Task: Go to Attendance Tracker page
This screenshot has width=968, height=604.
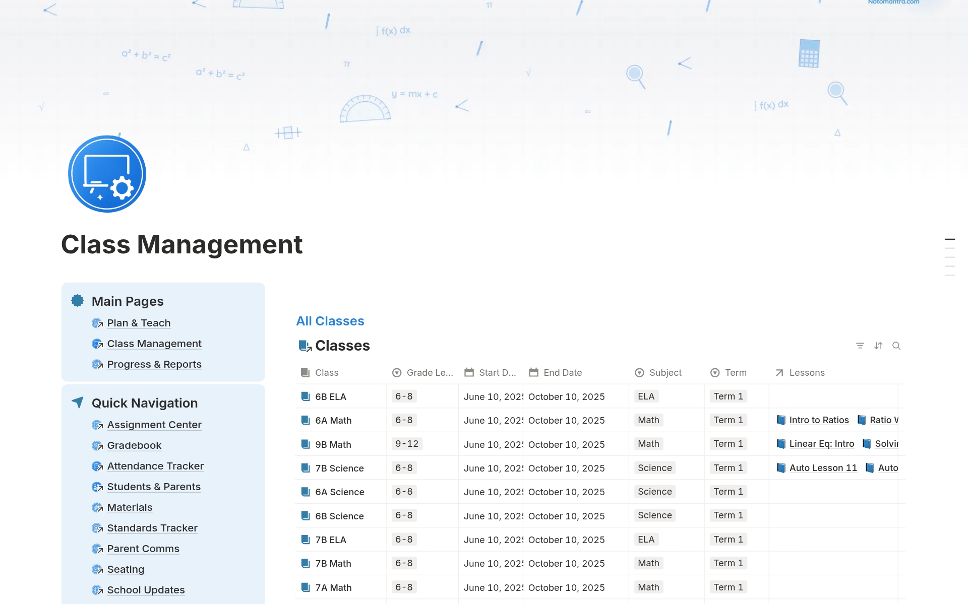Action: 155,466
